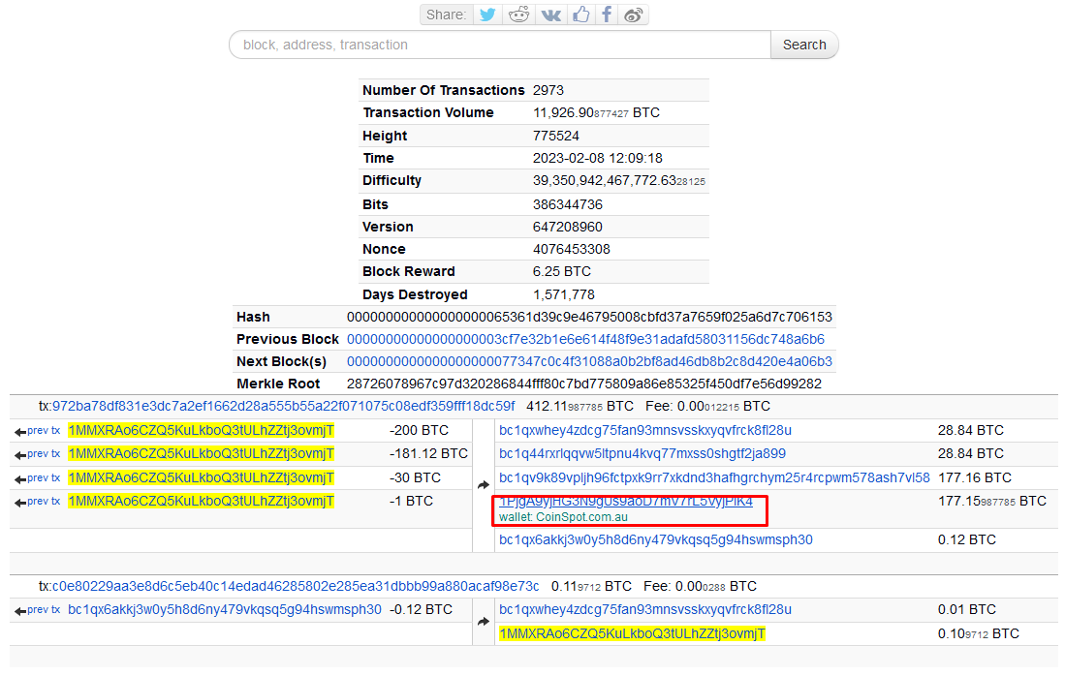Screen dimensions: 1065x676
Task: Click the Merkle Root value text
Action: [584, 384]
